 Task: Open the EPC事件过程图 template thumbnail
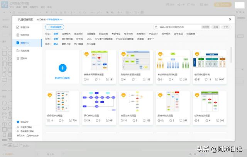99,102
